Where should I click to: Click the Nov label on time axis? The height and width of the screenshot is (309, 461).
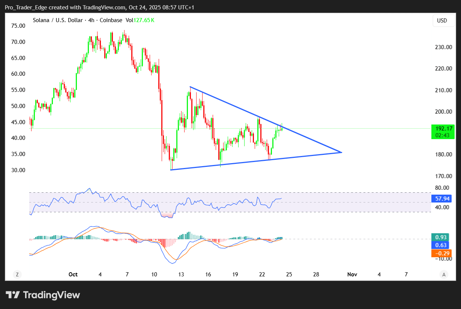click(352, 274)
